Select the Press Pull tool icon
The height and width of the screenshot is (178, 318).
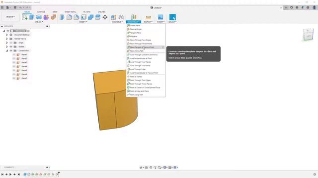(62, 17)
